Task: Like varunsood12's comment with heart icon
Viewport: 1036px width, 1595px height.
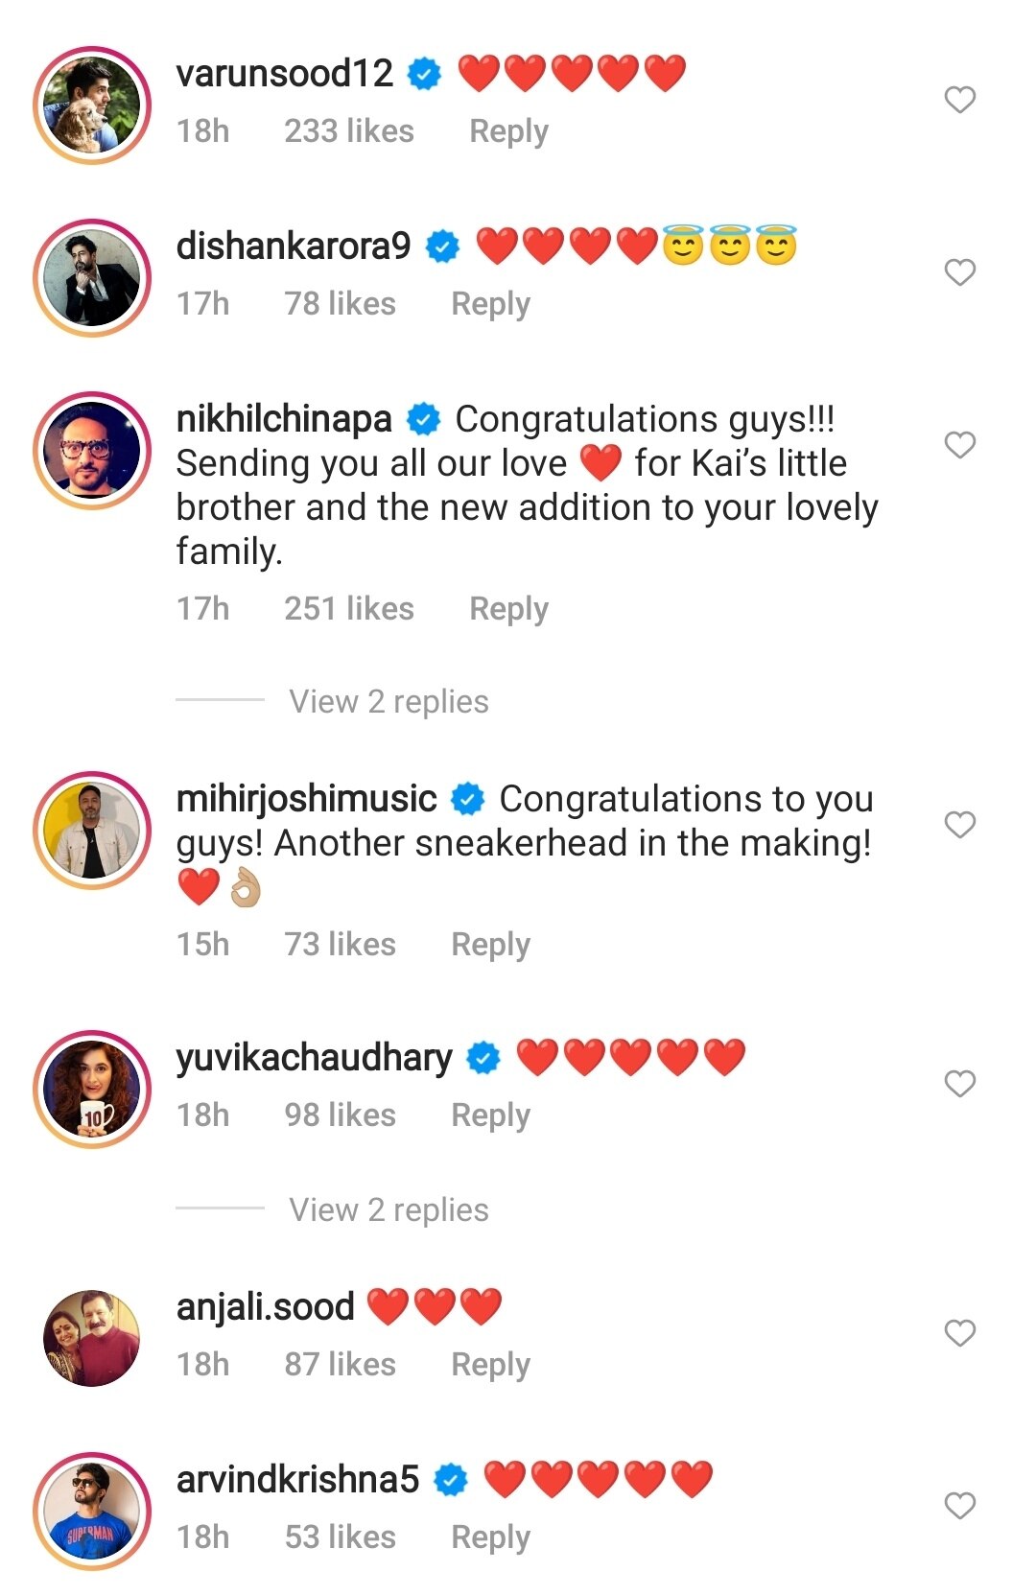Action: point(959,100)
